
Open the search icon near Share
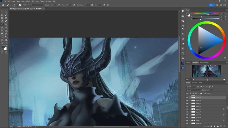[x=217, y=5]
